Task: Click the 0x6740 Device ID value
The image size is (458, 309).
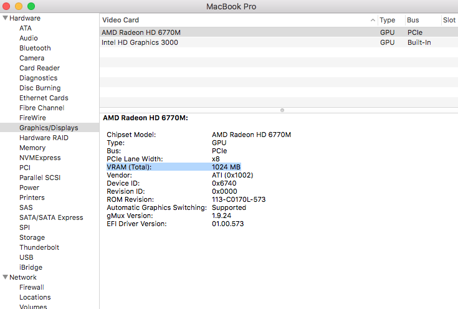Action: point(224,183)
